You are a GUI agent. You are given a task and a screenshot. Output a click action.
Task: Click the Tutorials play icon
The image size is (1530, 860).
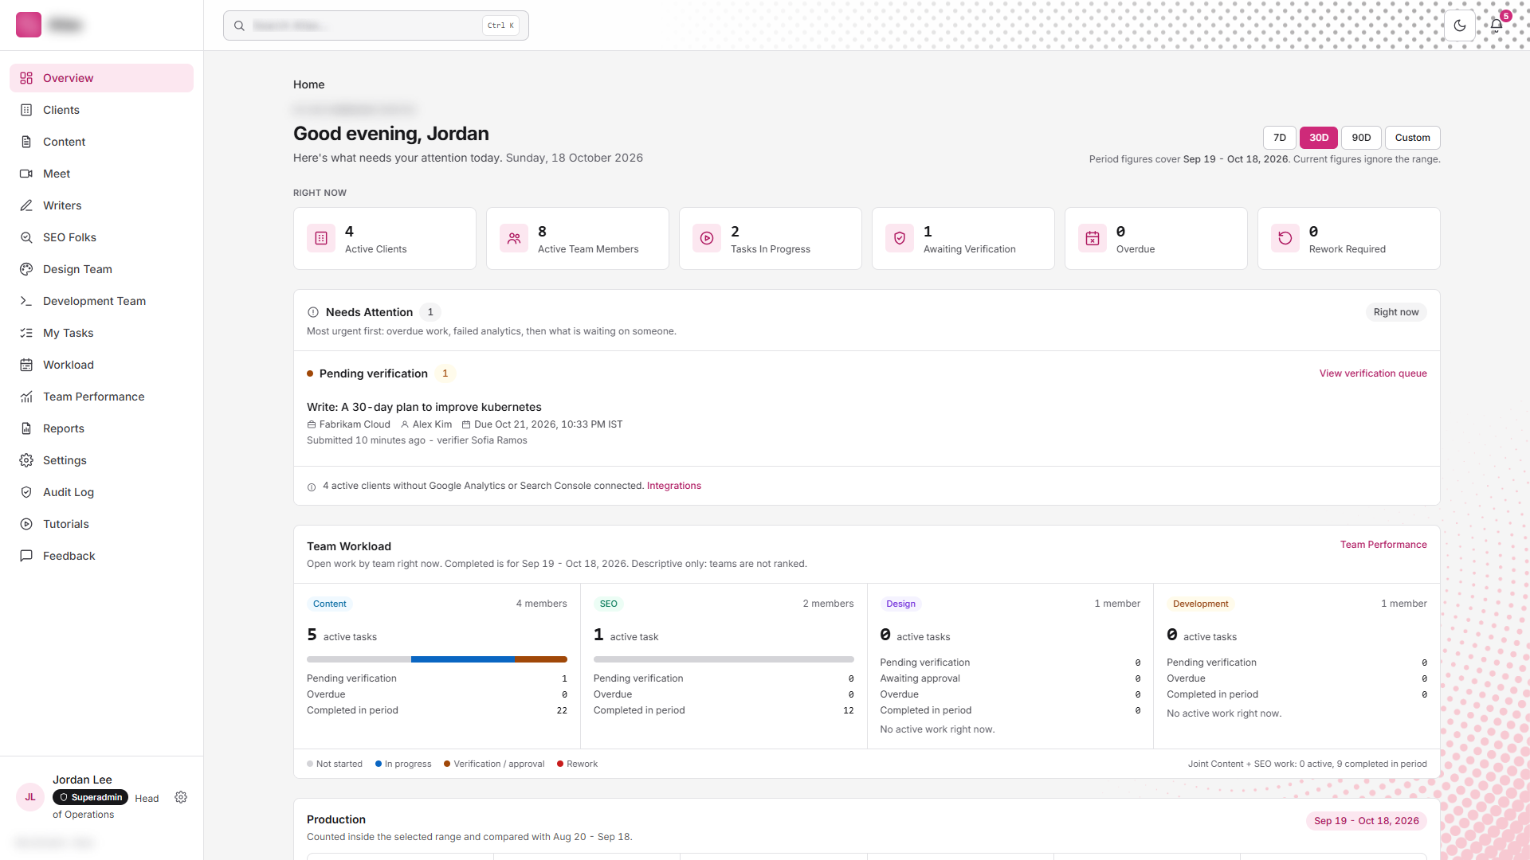(x=26, y=524)
